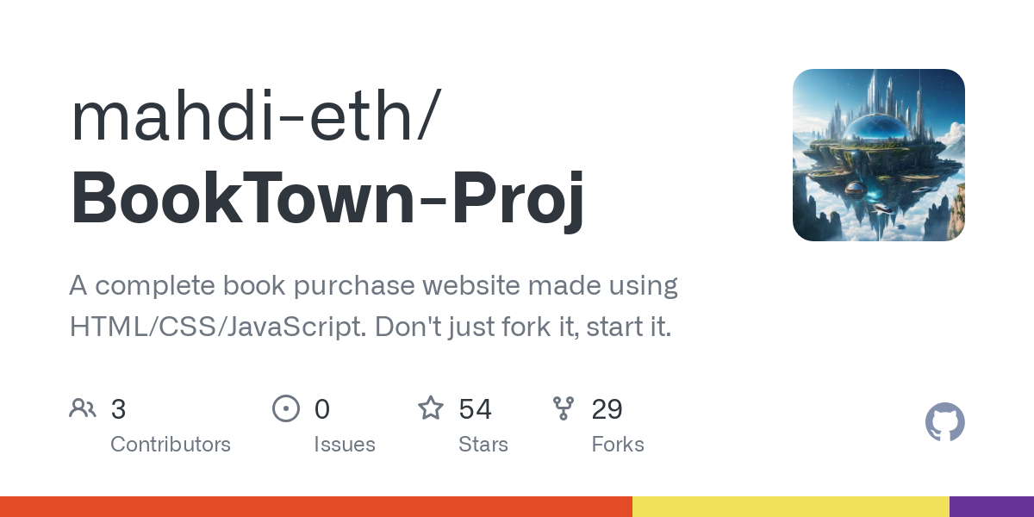Click the purple language bar segment
The image size is (1034, 517).
(x=991, y=507)
